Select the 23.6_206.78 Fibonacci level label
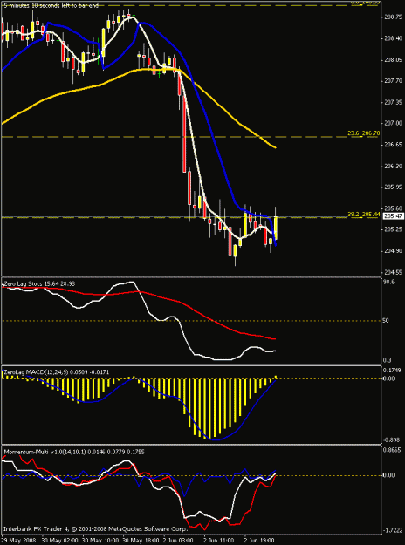The height and width of the screenshot is (545, 405). coord(363,133)
